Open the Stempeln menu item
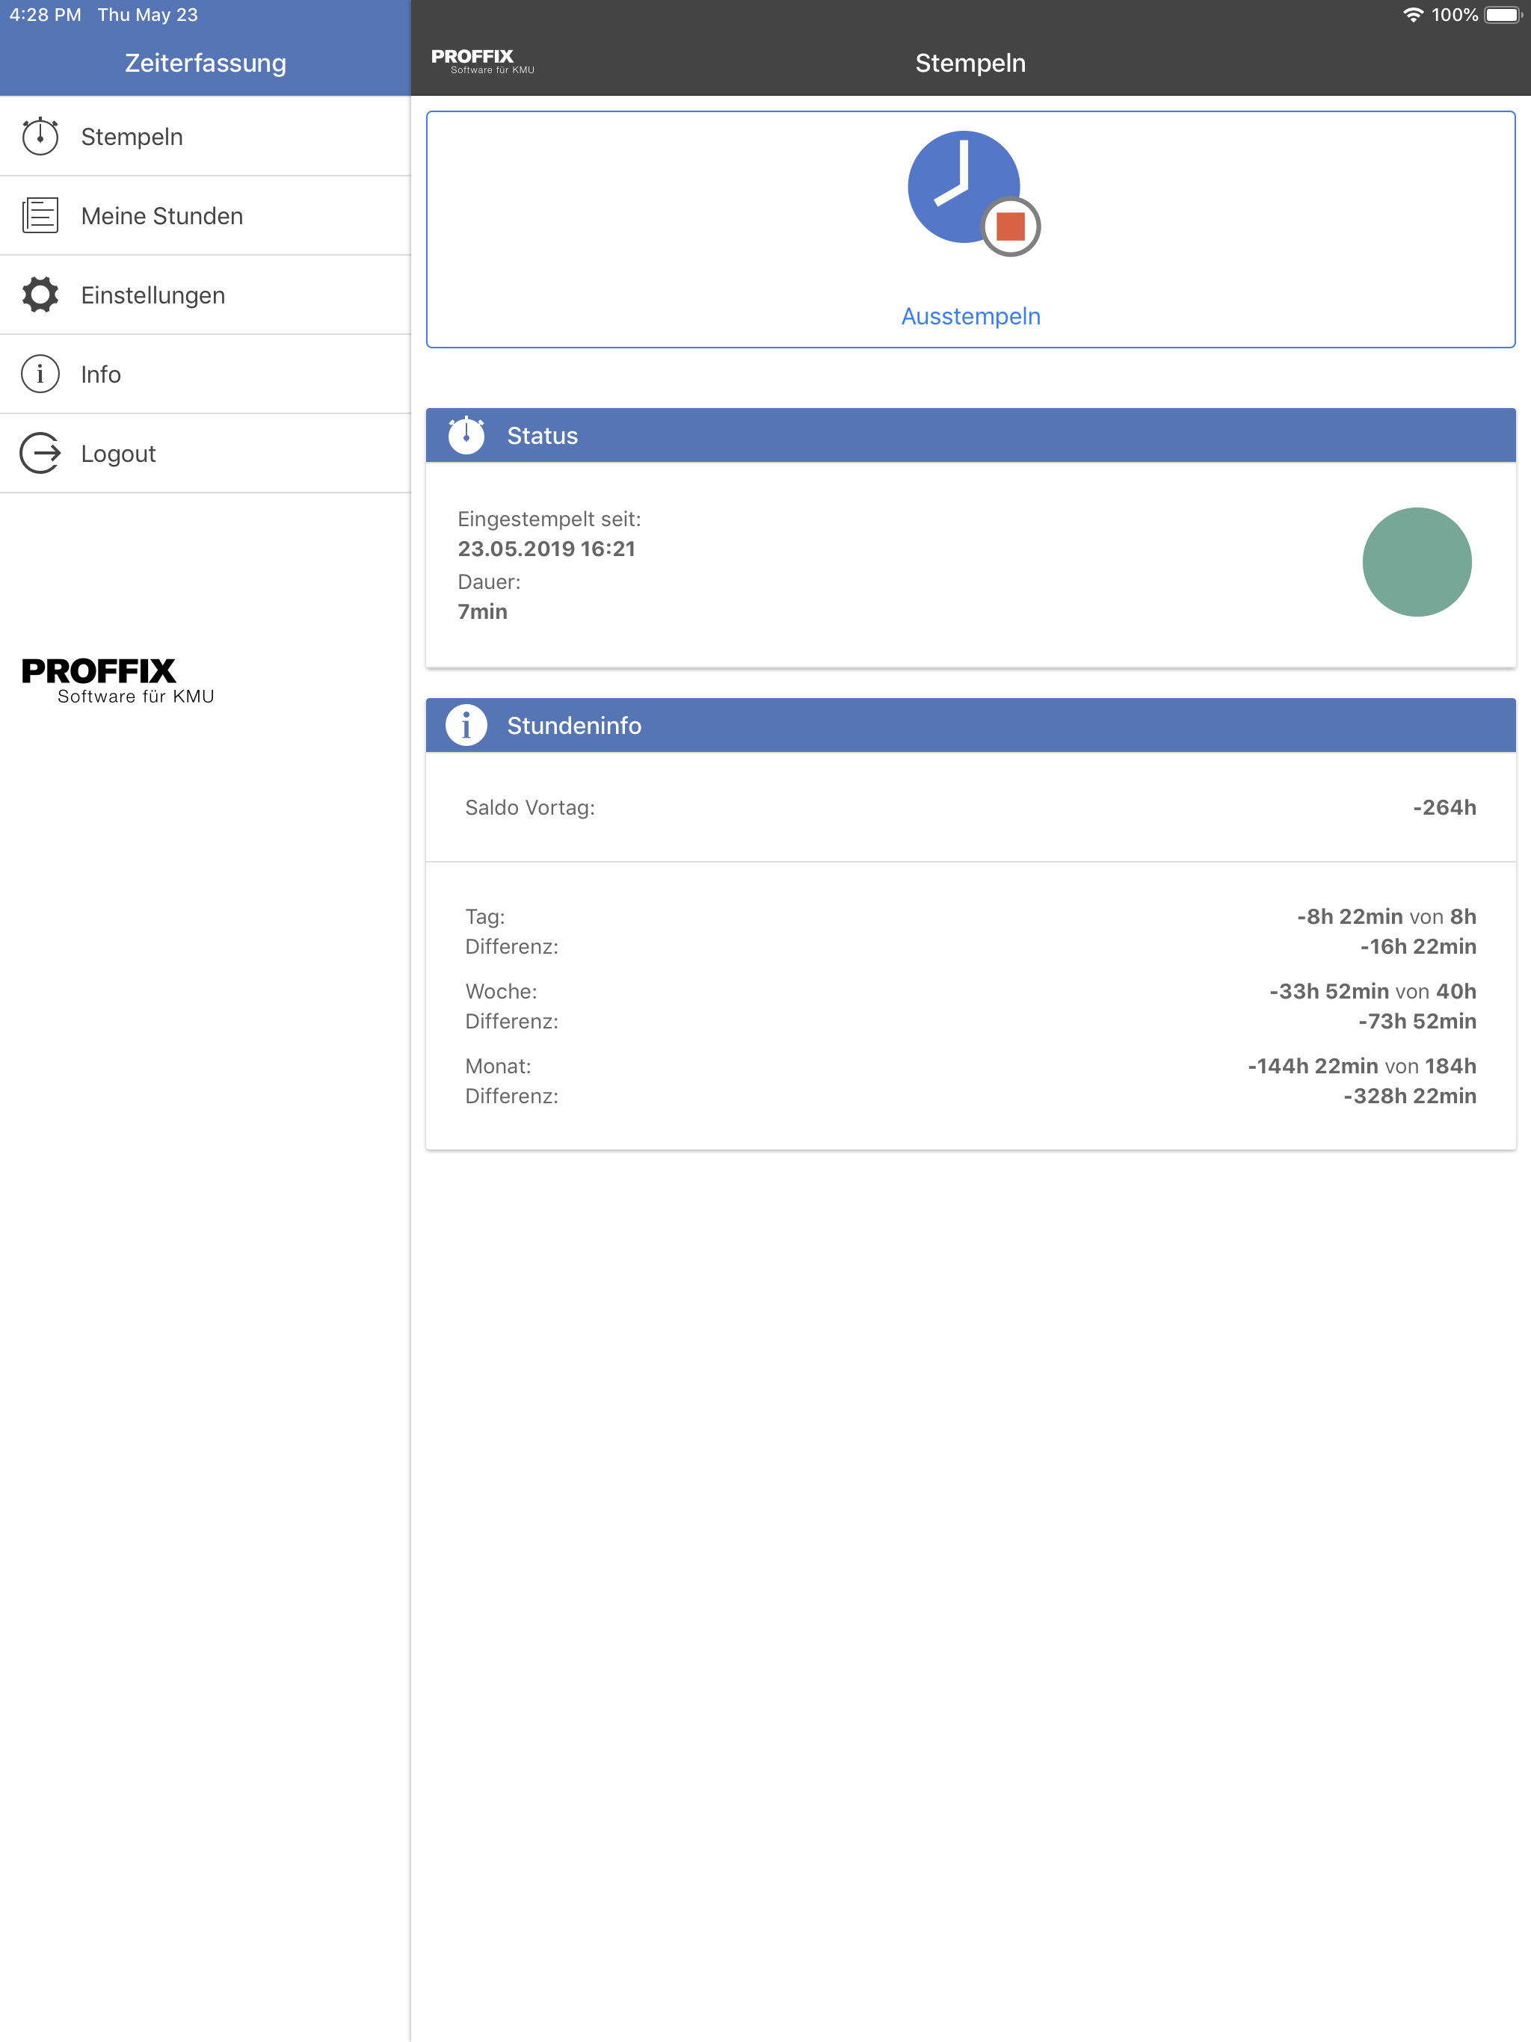The image size is (1531, 2042). point(132,137)
